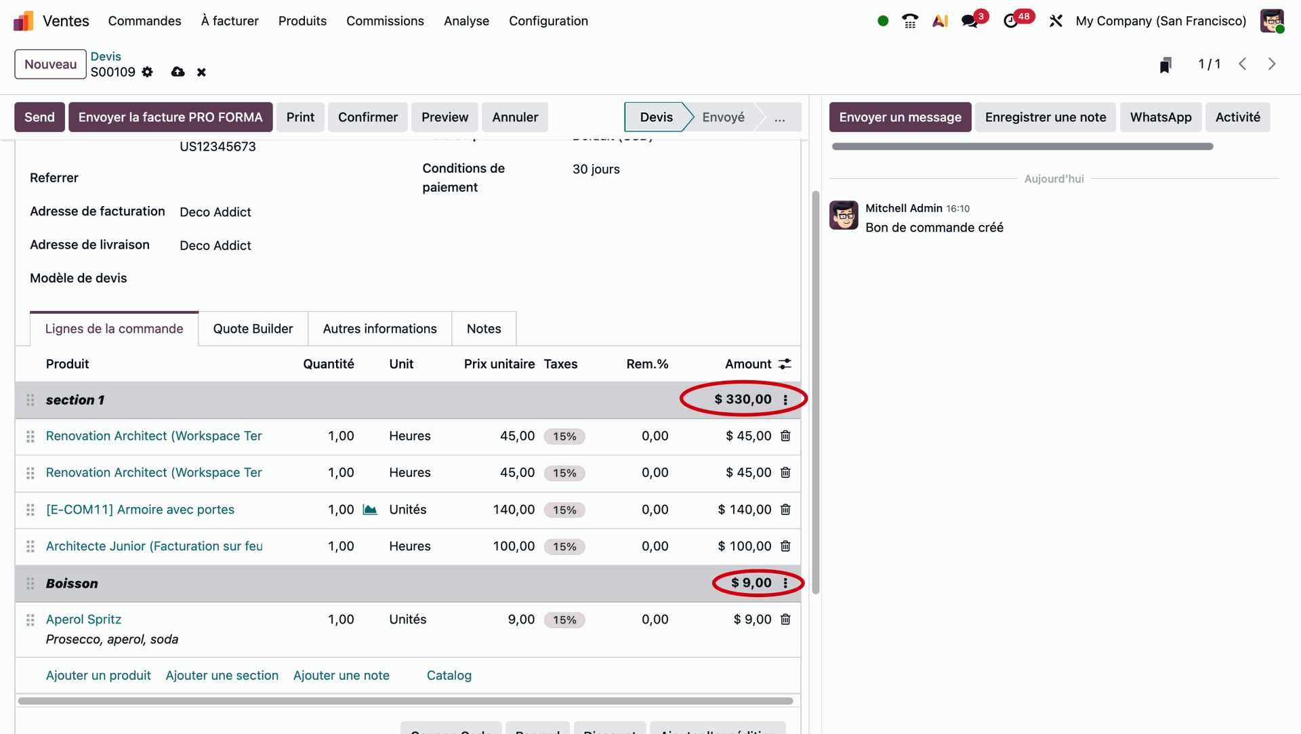Click the cloud save icon
The image size is (1301, 734).
(178, 72)
